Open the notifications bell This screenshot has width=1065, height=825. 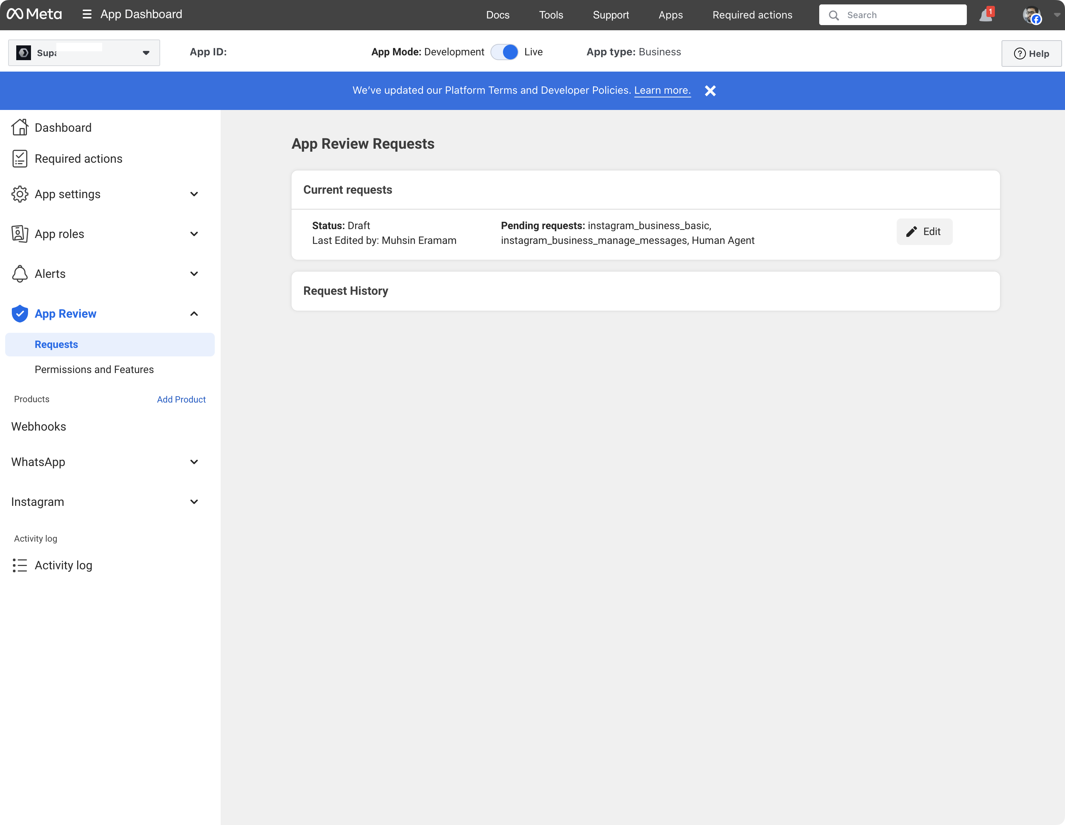986,15
